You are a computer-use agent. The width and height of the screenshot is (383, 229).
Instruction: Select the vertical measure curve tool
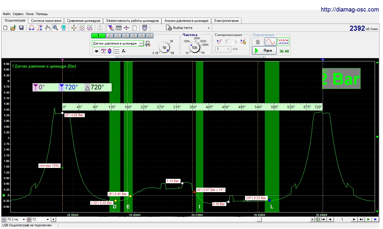tap(39, 28)
